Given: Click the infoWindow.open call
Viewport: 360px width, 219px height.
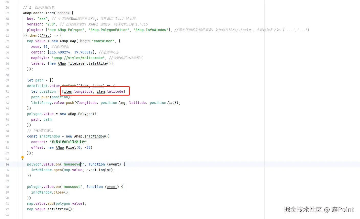Looking at the screenshot, I should (x=47, y=170).
